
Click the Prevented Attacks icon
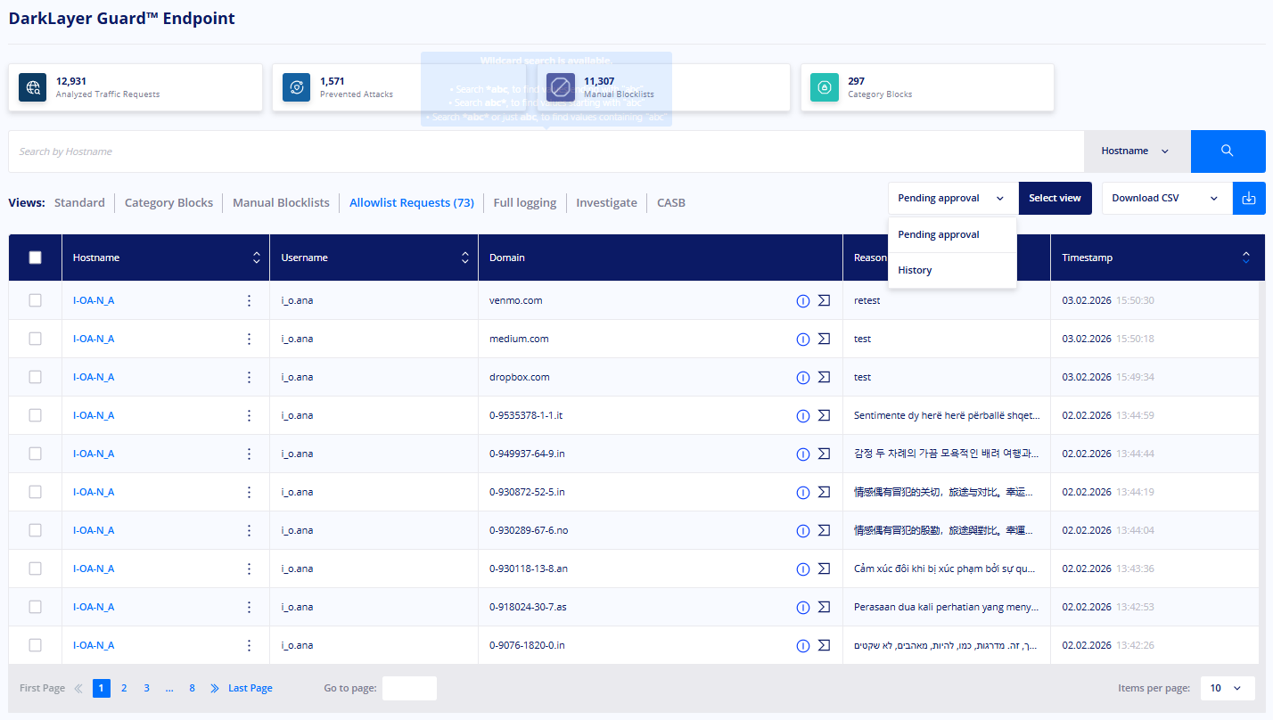point(297,87)
